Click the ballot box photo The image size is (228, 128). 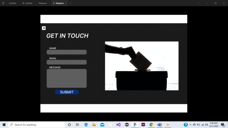(142, 66)
